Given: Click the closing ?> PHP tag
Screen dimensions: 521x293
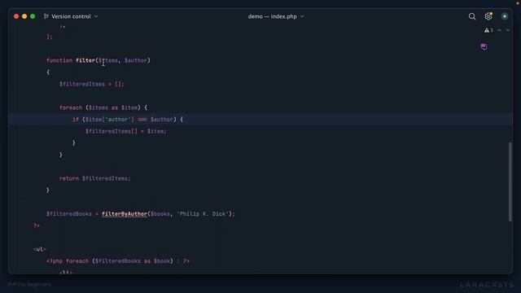Looking at the screenshot, I should 36,225.
